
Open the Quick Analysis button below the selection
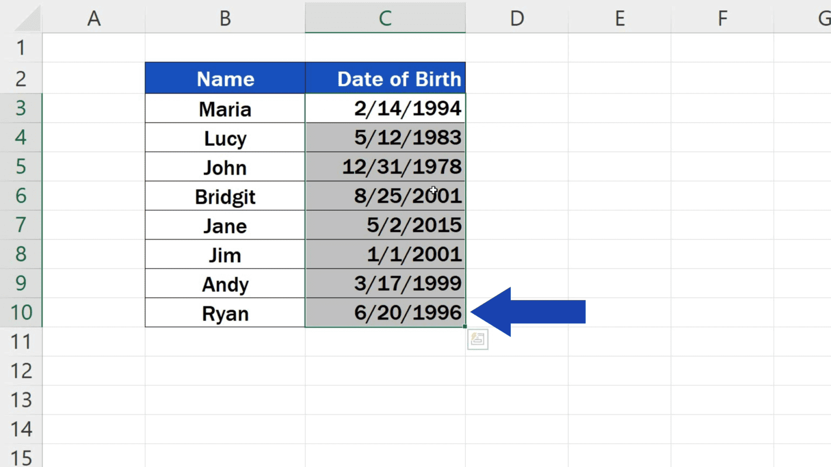(x=478, y=339)
